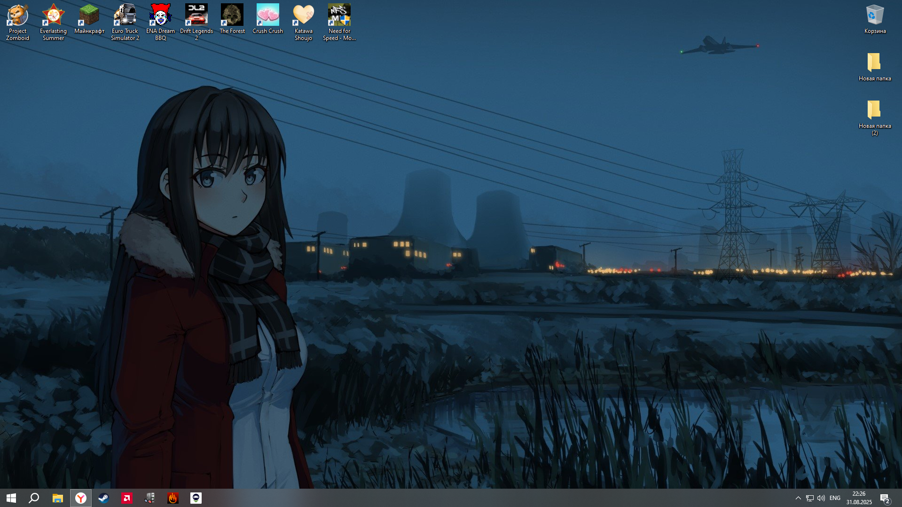Show hidden system tray icons
The width and height of the screenshot is (902, 507).
[x=798, y=498]
